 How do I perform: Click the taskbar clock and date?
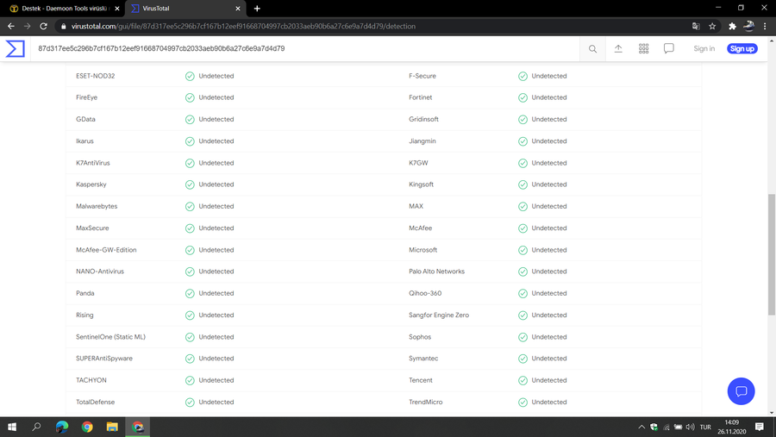(731, 427)
